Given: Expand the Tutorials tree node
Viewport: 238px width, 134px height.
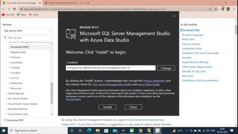Looking at the screenshot, I should click(x=9, y=68).
